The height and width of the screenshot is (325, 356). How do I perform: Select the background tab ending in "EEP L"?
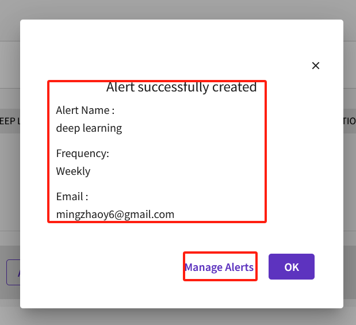coord(10,121)
